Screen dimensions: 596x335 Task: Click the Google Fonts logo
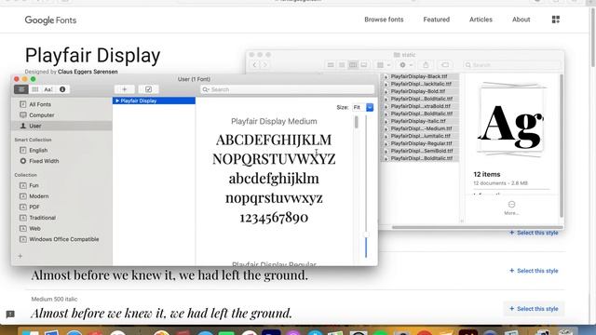coord(50,20)
